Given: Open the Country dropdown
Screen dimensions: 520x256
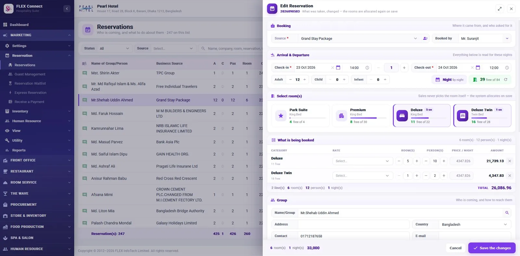Looking at the screenshot, I should click(474, 224).
